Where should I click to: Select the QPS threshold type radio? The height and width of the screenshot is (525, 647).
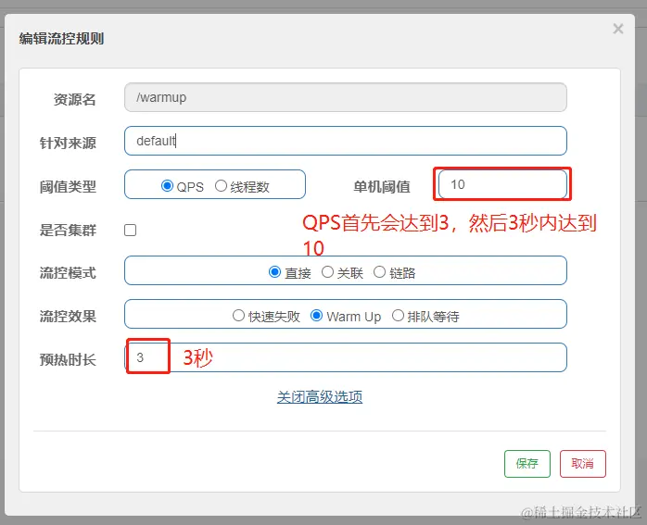click(x=167, y=186)
